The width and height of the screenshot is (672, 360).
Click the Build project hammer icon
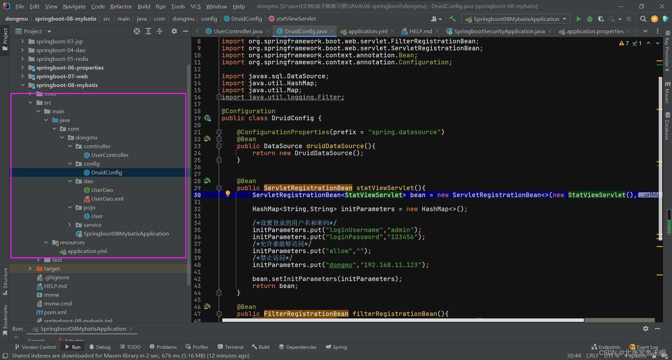coord(453,19)
